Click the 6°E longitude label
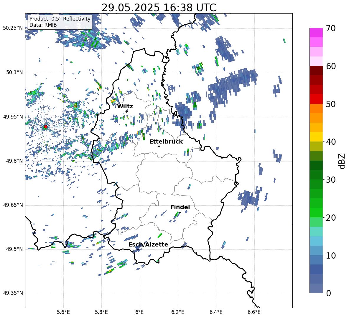The width and height of the screenshot is (349, 318). pos(139,312)
